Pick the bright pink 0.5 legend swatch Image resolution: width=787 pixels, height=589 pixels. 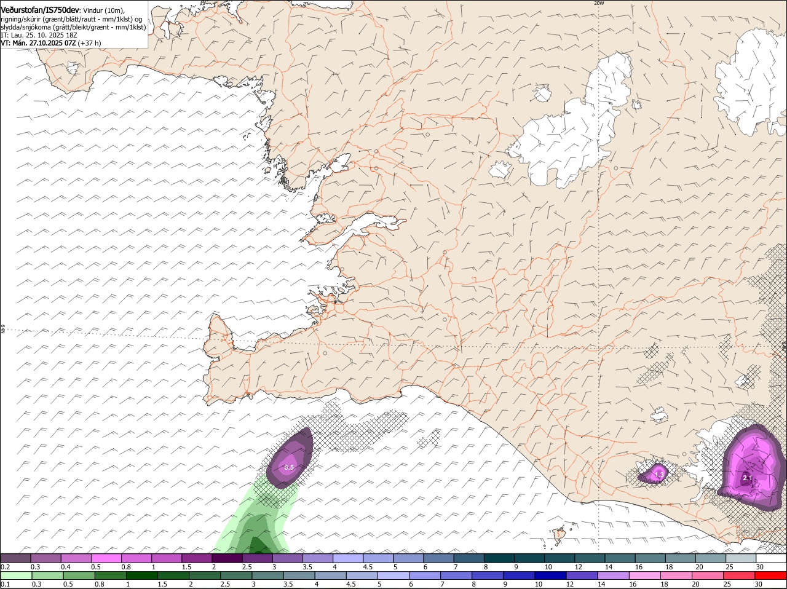pyautogui.click(x=106, y=558)
